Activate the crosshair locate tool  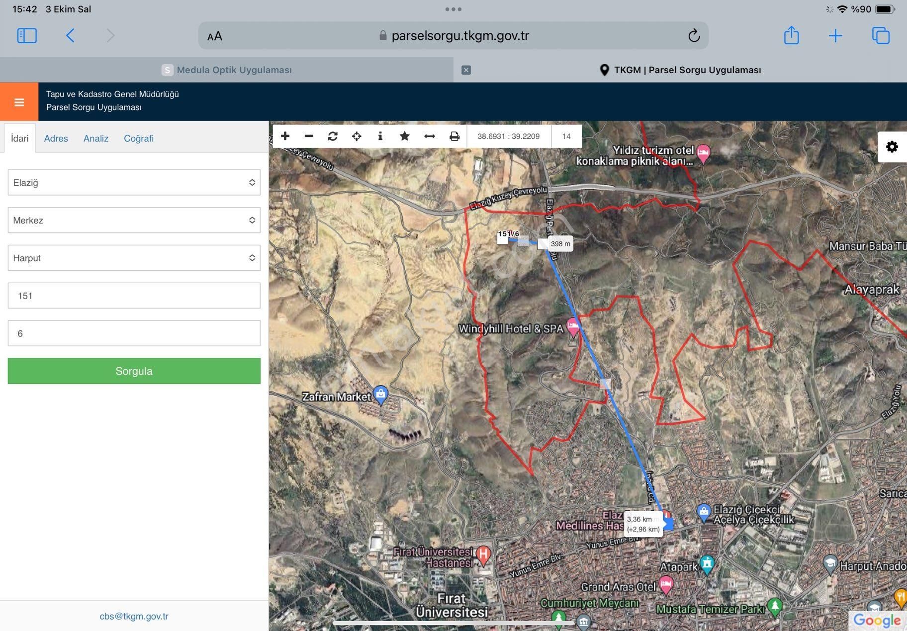pos(357,136)
